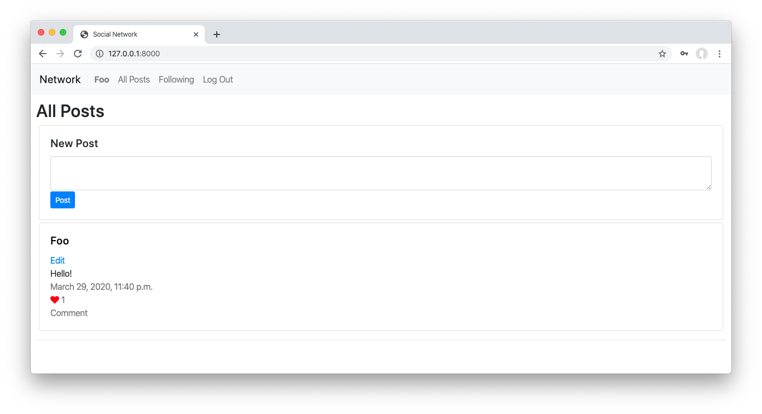The image size is (762, 414).
Task: Reload the page using the refresh icon
Action: pyautogui.click(x=78, y=54)
